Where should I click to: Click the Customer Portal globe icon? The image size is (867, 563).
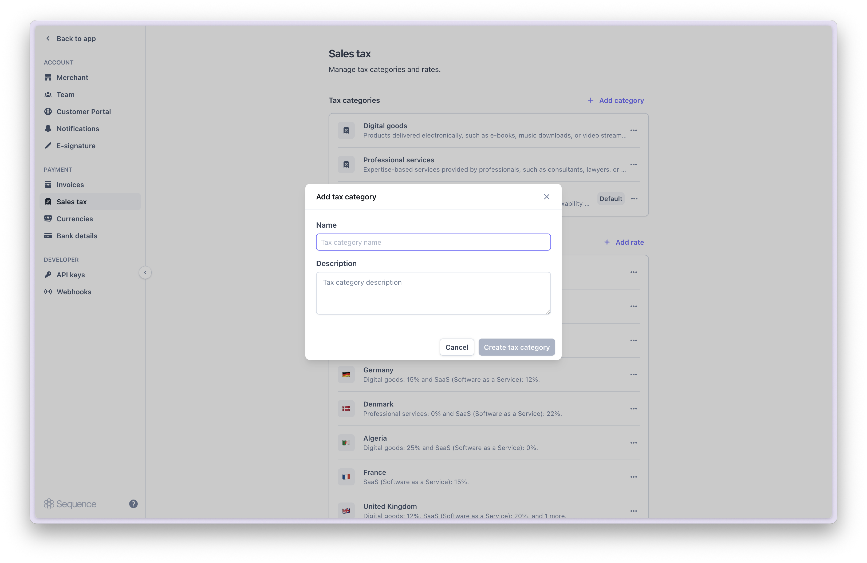pyautogui.click(x=48, y=112)
